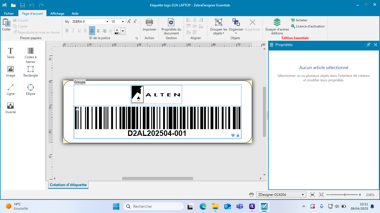Image resolution: width=380 pixels, height=213 pixels.
Task: Click the Rechercher taskbar search box
Action: [x=153, y=206]
